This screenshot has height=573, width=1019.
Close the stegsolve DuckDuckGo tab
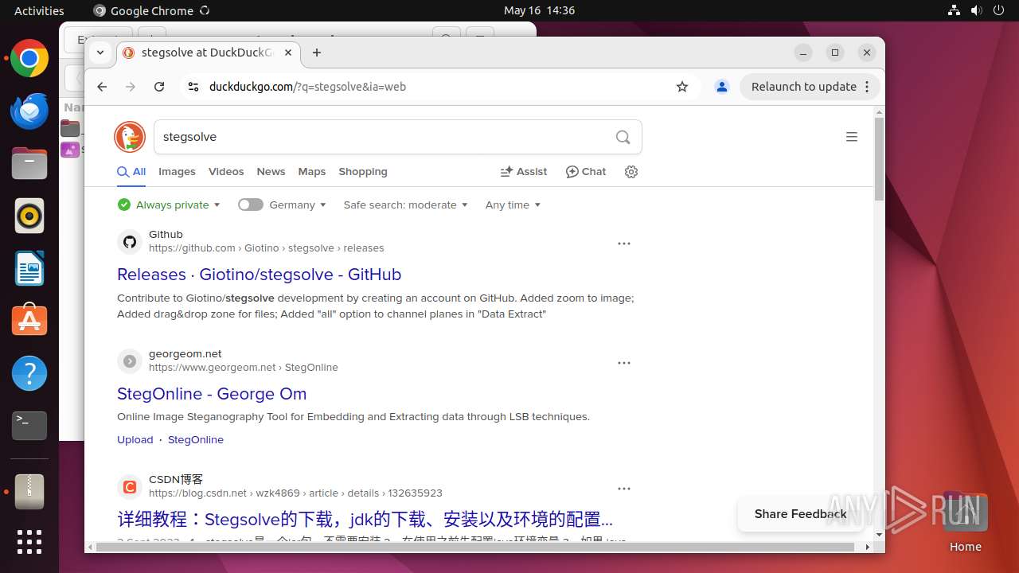click(289, 53)
